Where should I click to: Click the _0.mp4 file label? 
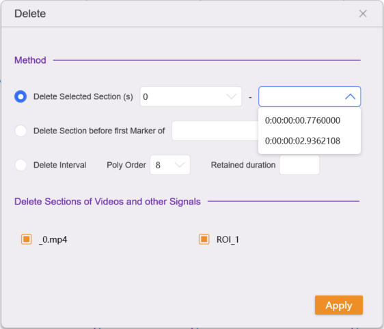[53, 239]
